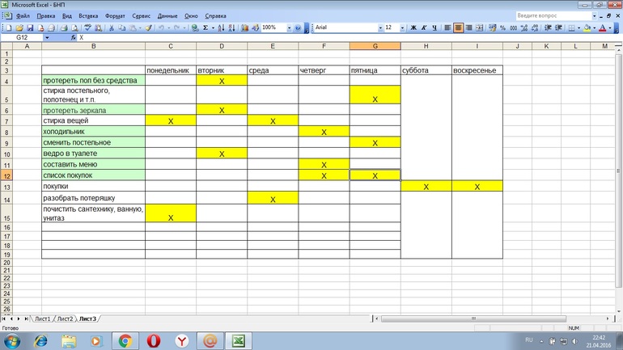
Task: Click the yellow fill color bucket
Action: 587,27
